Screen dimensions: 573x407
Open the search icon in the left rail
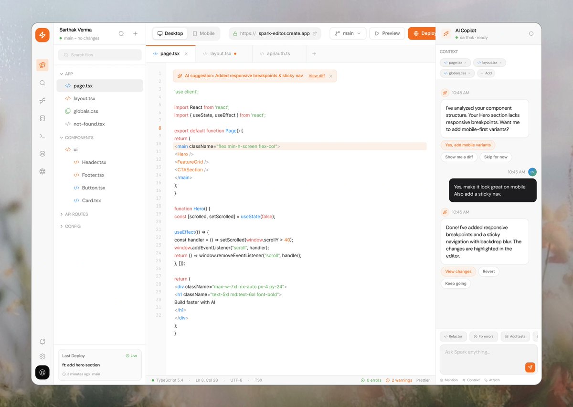pos(42,83)
